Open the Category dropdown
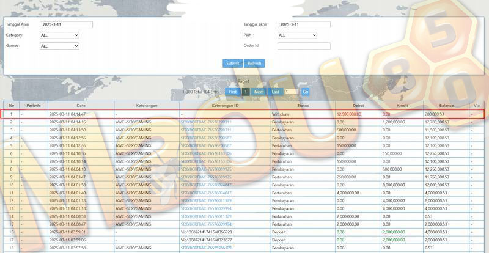489x253 pixels. 59,35
